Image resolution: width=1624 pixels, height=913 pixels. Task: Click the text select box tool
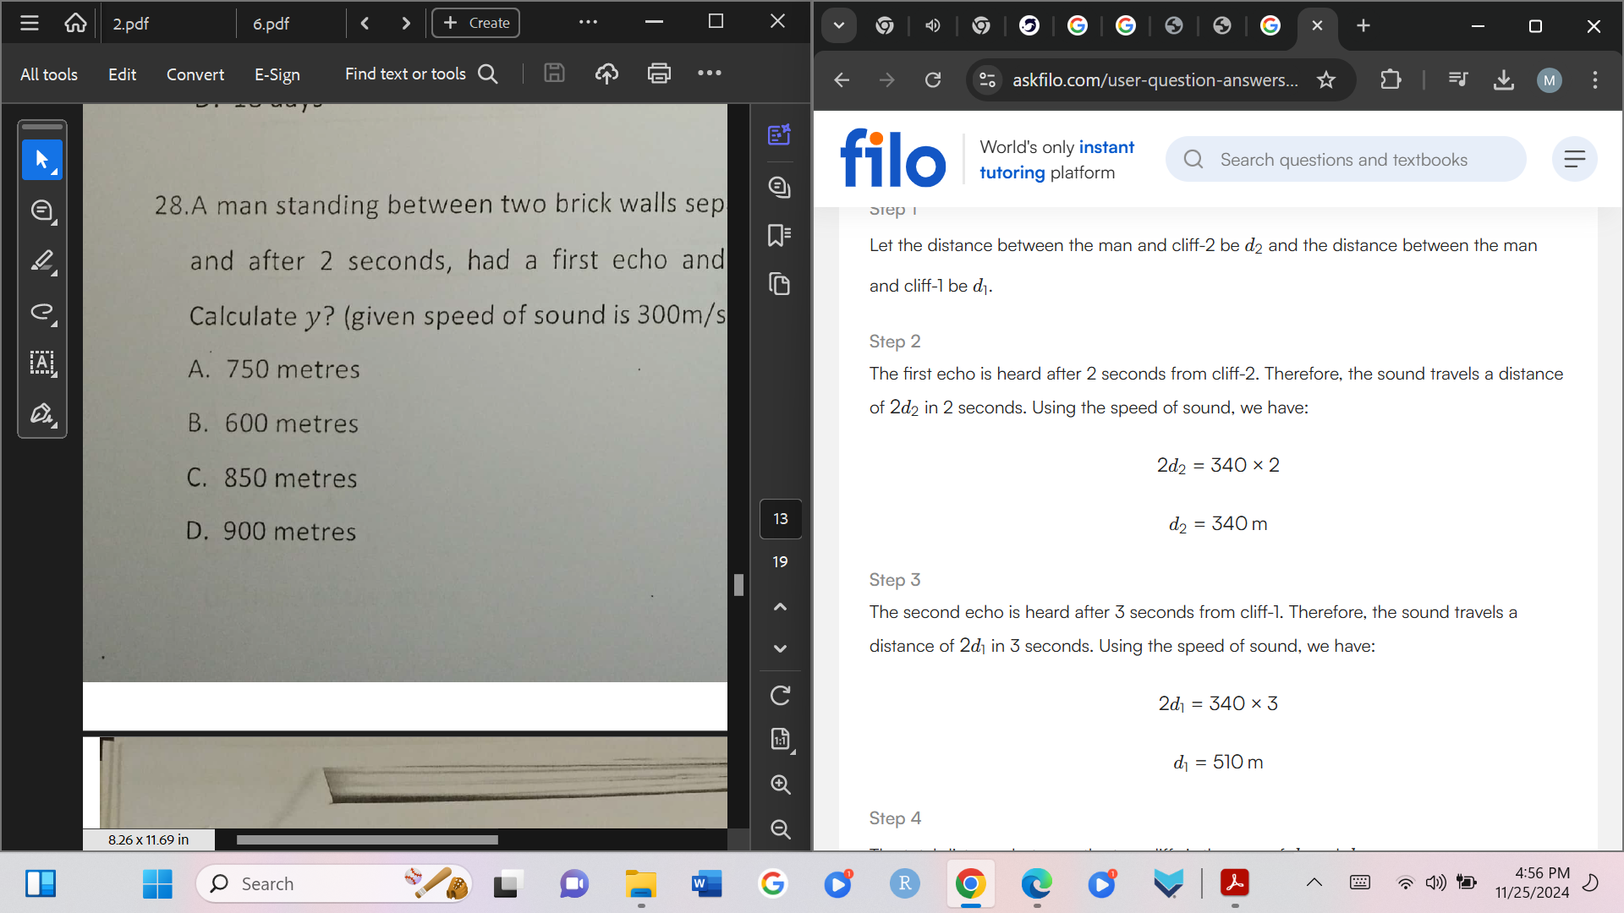pos(41,363)
